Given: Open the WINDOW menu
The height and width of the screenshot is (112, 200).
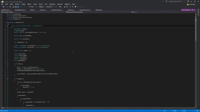Looking at the screenshot, I should pos(67,4).
